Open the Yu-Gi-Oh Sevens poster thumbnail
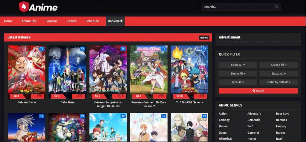The height and width of the screenshot is (142, 306). tap(189, 72)
